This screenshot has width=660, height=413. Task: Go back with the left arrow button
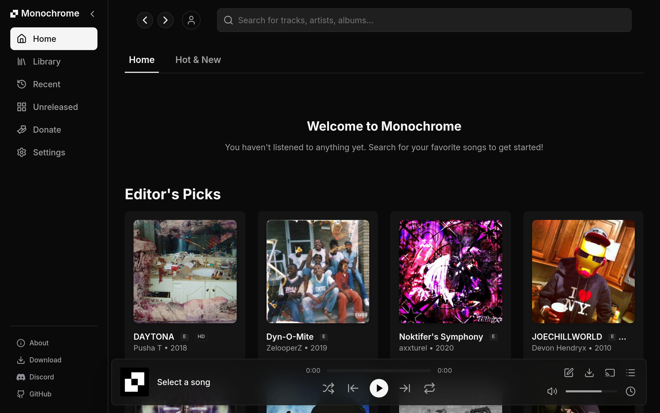145,20
